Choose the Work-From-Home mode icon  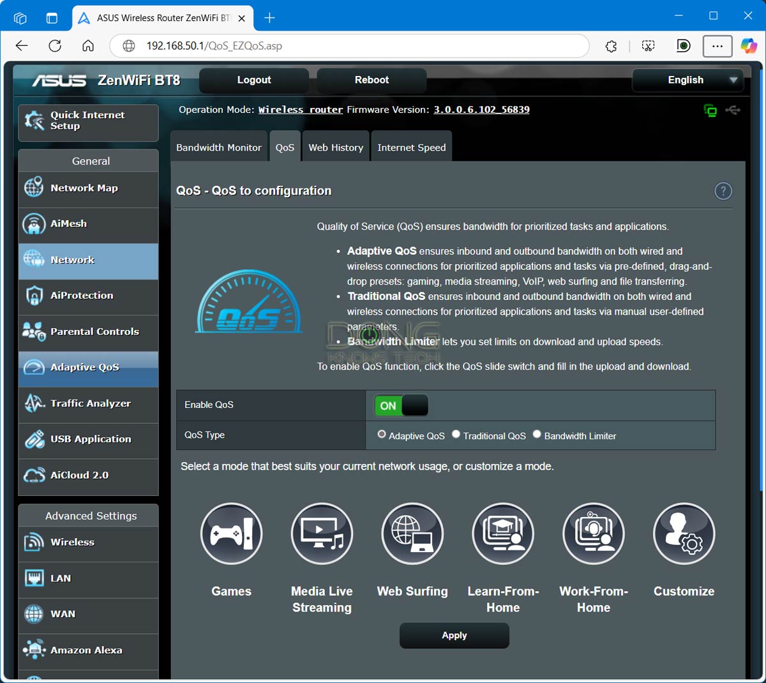[x=594, y=534]
